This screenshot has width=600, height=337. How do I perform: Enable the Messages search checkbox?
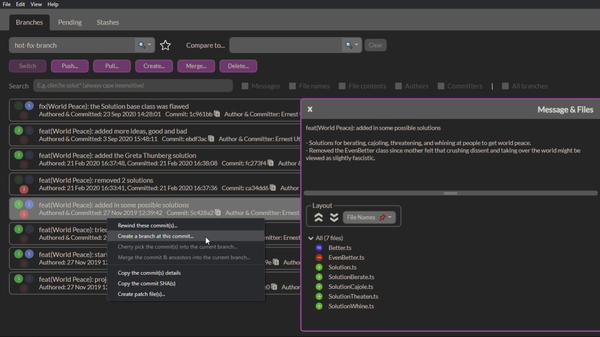point(245,86)
